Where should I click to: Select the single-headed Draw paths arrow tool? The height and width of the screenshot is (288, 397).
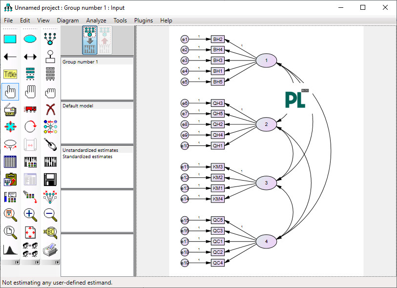click(x=10, y=57)
